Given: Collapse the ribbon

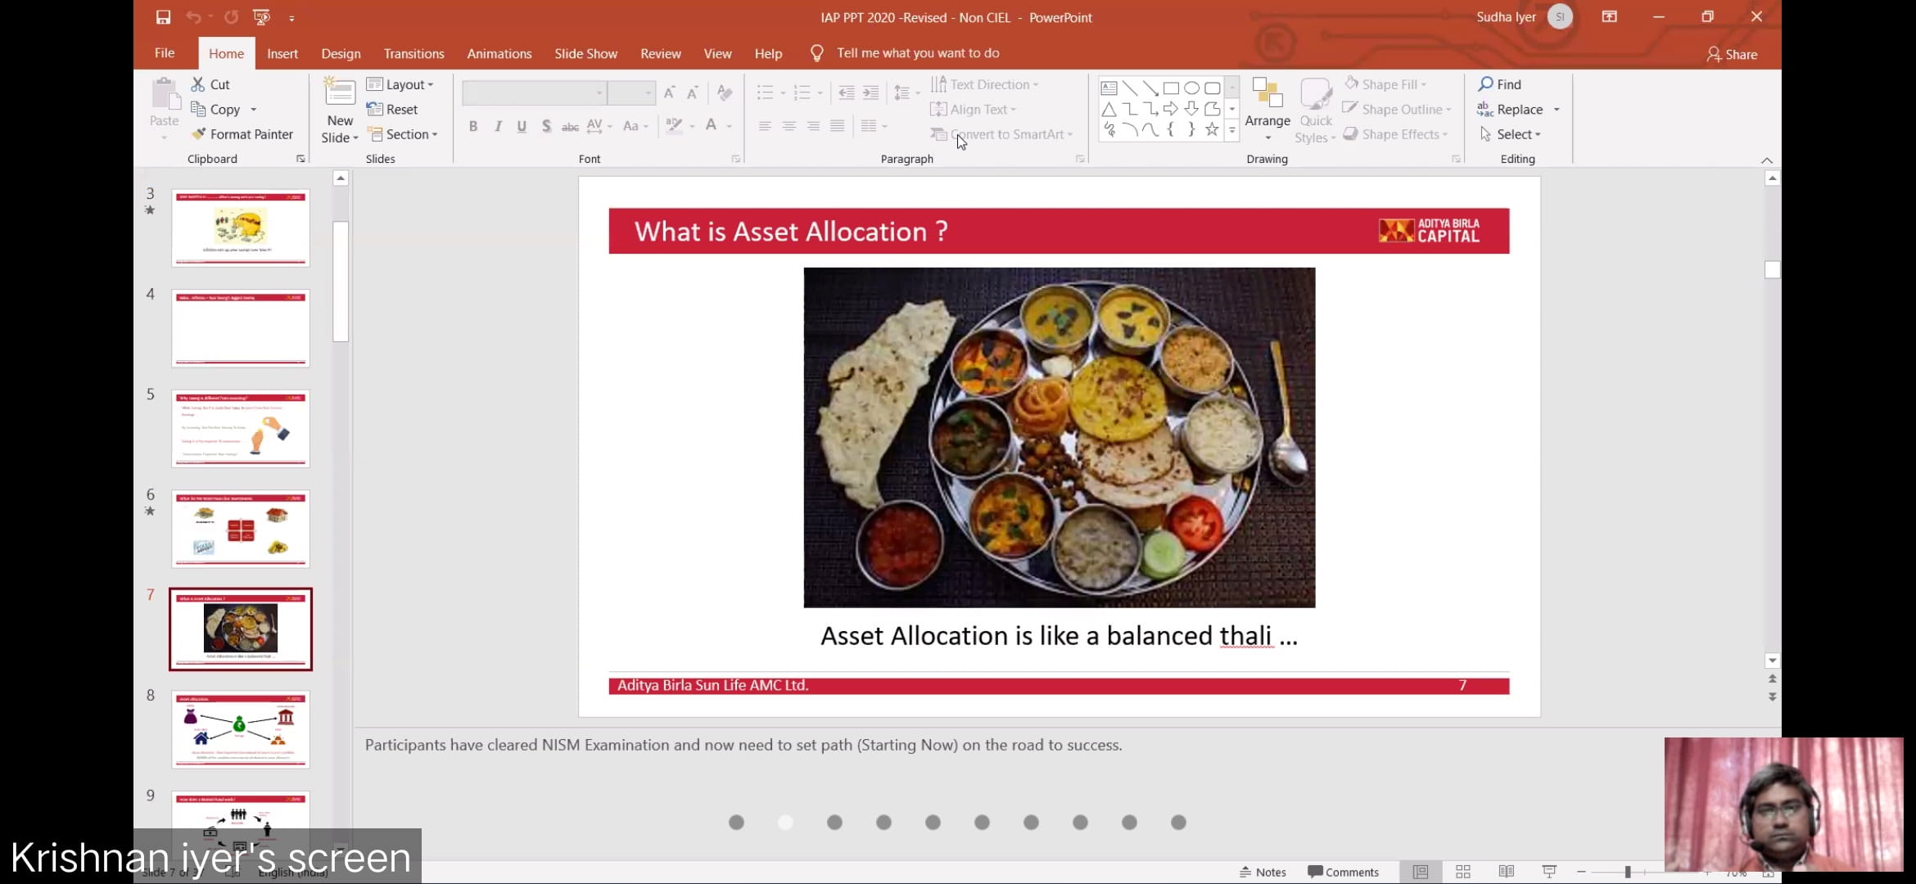Looking at the screenshot, I should click(1767, 160).
